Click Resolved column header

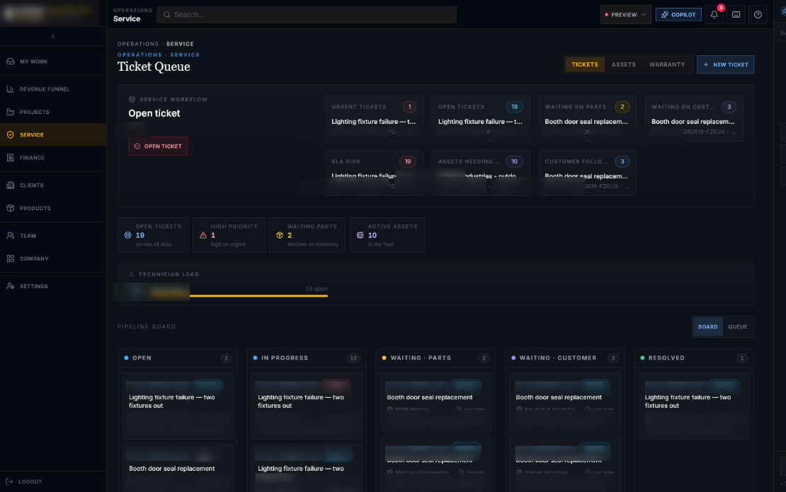click(x=694, y=357)
